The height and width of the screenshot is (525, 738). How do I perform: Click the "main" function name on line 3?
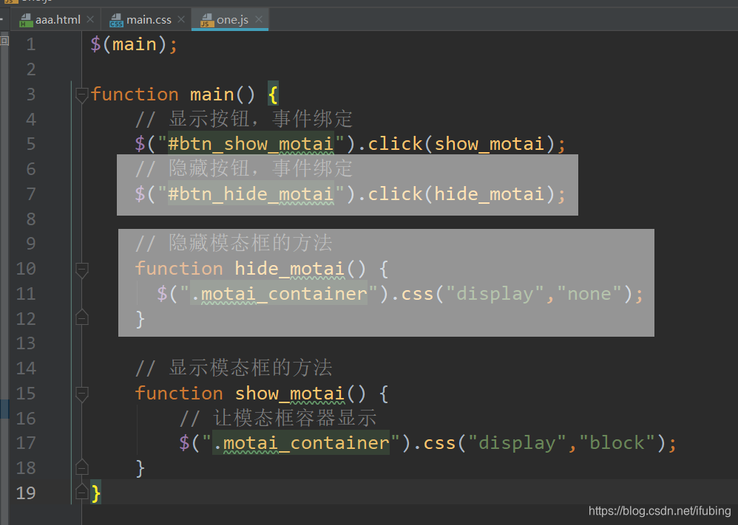tap(211, 95)
